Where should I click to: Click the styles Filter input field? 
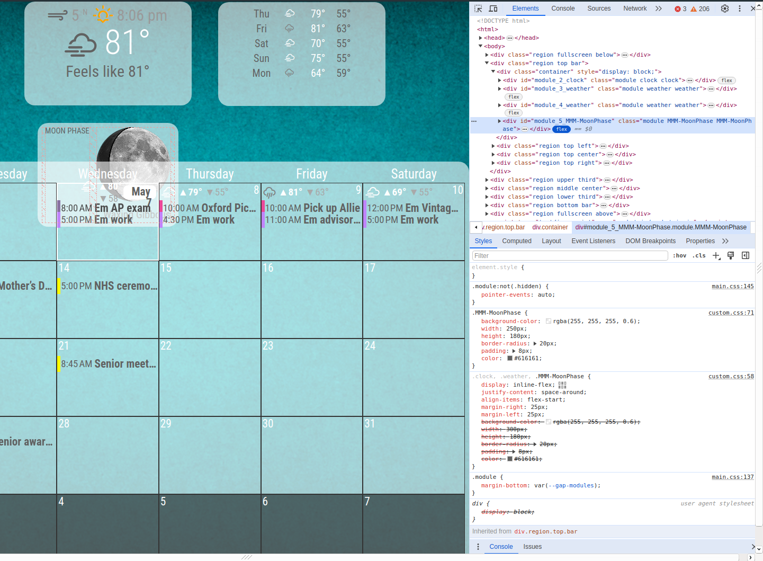[x=569, y=256]
